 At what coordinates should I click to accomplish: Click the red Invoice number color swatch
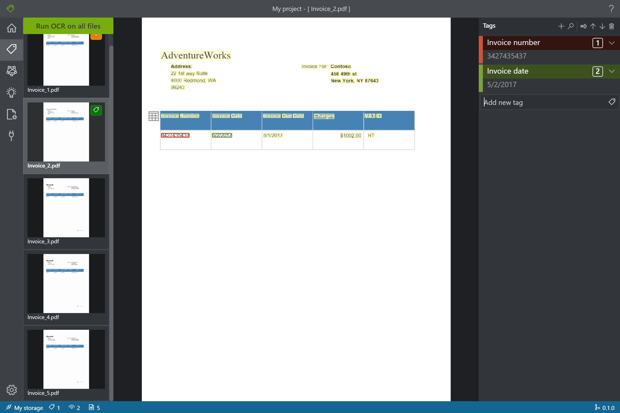[x=481, y=49]
